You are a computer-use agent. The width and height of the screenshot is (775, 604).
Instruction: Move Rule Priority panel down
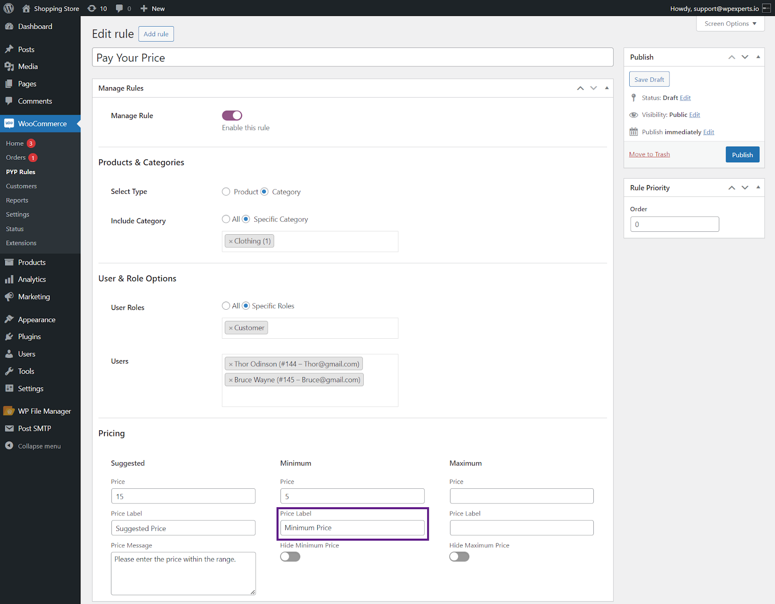745,188
